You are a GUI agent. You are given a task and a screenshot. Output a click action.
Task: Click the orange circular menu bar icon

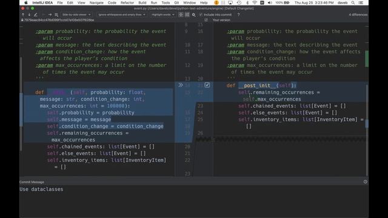point(216,2)
